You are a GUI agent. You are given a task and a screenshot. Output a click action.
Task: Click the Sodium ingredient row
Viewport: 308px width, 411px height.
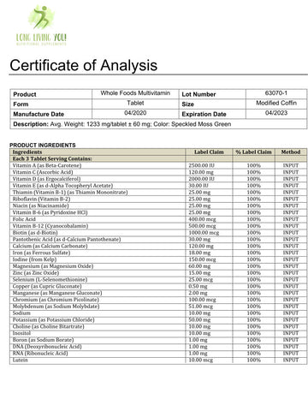pyautogui.click(x=158, y=313)
